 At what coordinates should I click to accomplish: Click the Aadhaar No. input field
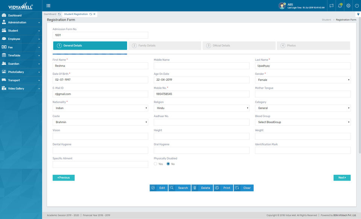(x=202, y=122)
